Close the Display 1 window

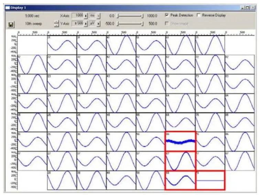coord(253,8)
